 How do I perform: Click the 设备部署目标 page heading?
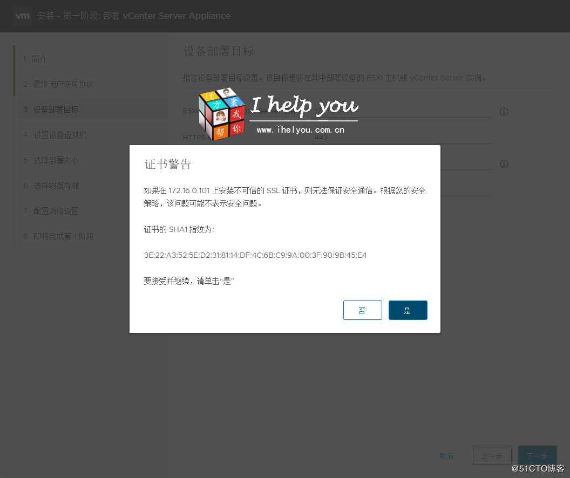point(219,51)
